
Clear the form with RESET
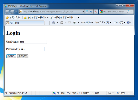(23, 56)
